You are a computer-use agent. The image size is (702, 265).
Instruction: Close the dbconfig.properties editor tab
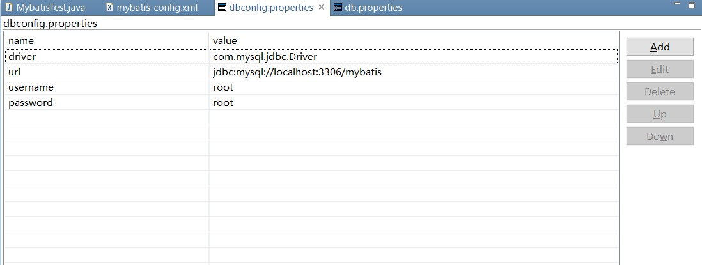click(x=321, y=7)
